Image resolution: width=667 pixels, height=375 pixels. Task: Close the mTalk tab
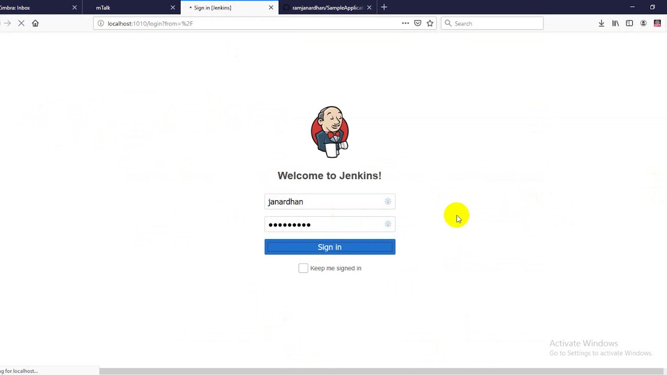point(172,7)
